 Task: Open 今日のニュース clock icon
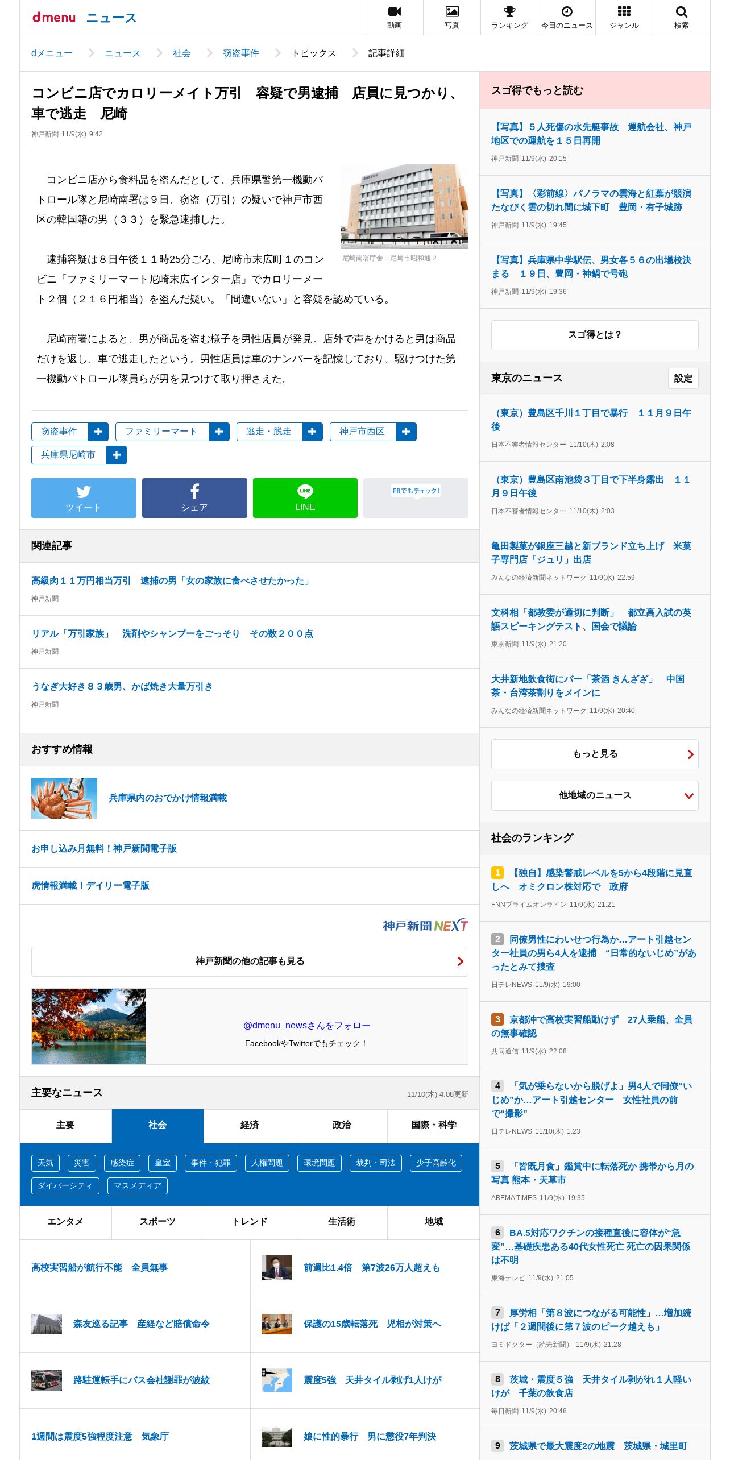pyautogui.click(x=567, y=18)
